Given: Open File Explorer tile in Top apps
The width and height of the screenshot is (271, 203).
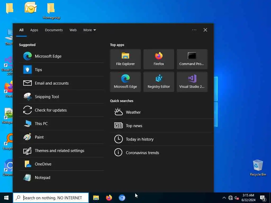Looking at the screenshot, I should [125, 59].
